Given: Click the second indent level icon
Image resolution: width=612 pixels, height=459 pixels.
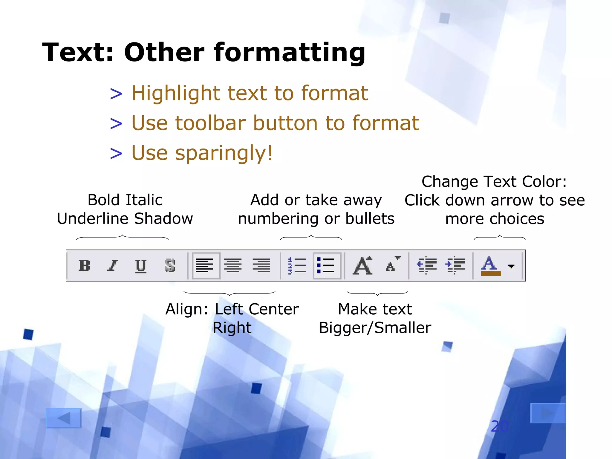Looking at the screenshot, I should click(x=455, y=265).
